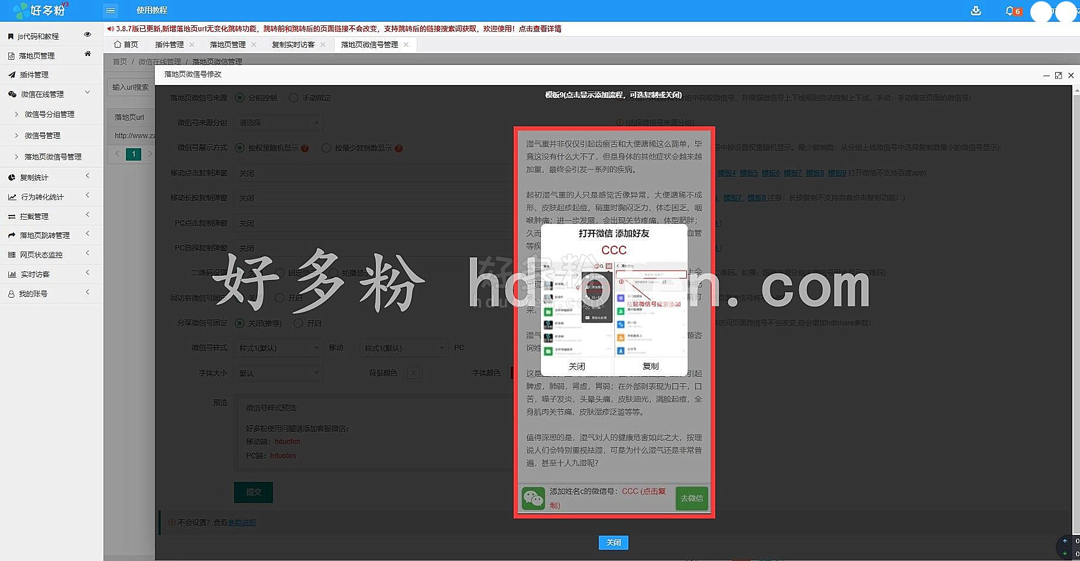Open the 使用教程 menu item
The image size is (1080, 561).
click(x=152, y=11)
